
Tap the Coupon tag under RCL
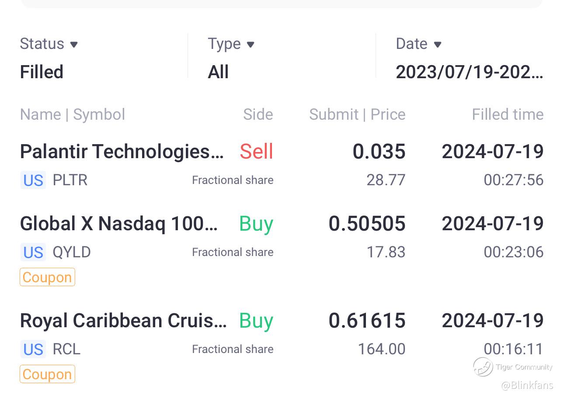point(47,374)
